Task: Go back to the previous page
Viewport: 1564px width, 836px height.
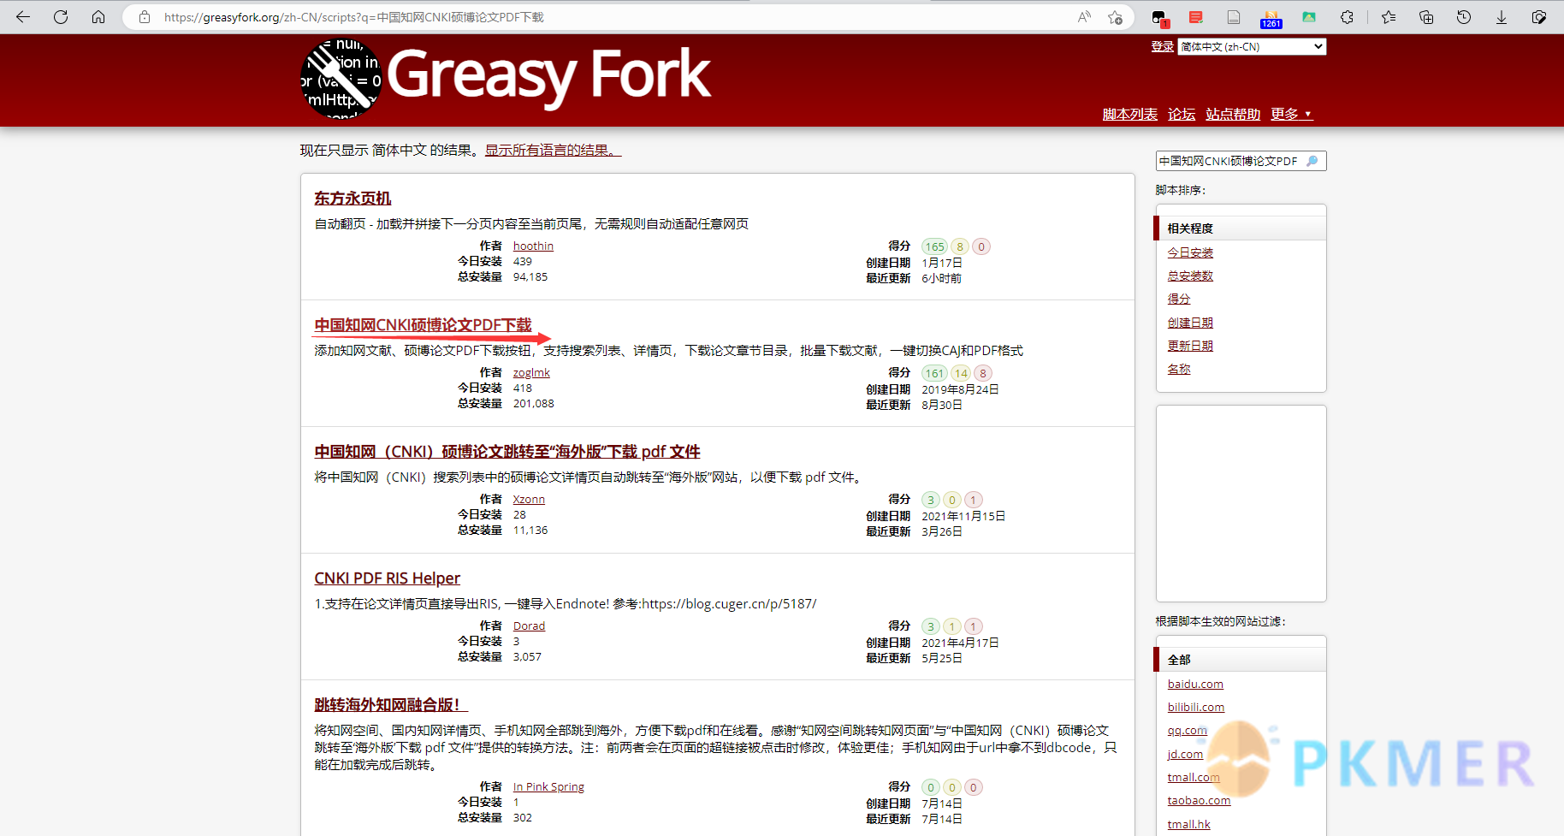Action: point(23,17)
